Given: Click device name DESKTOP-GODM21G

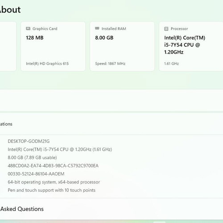Looking at the screenshot, I should pyautogui.click(x=29, y=141).
